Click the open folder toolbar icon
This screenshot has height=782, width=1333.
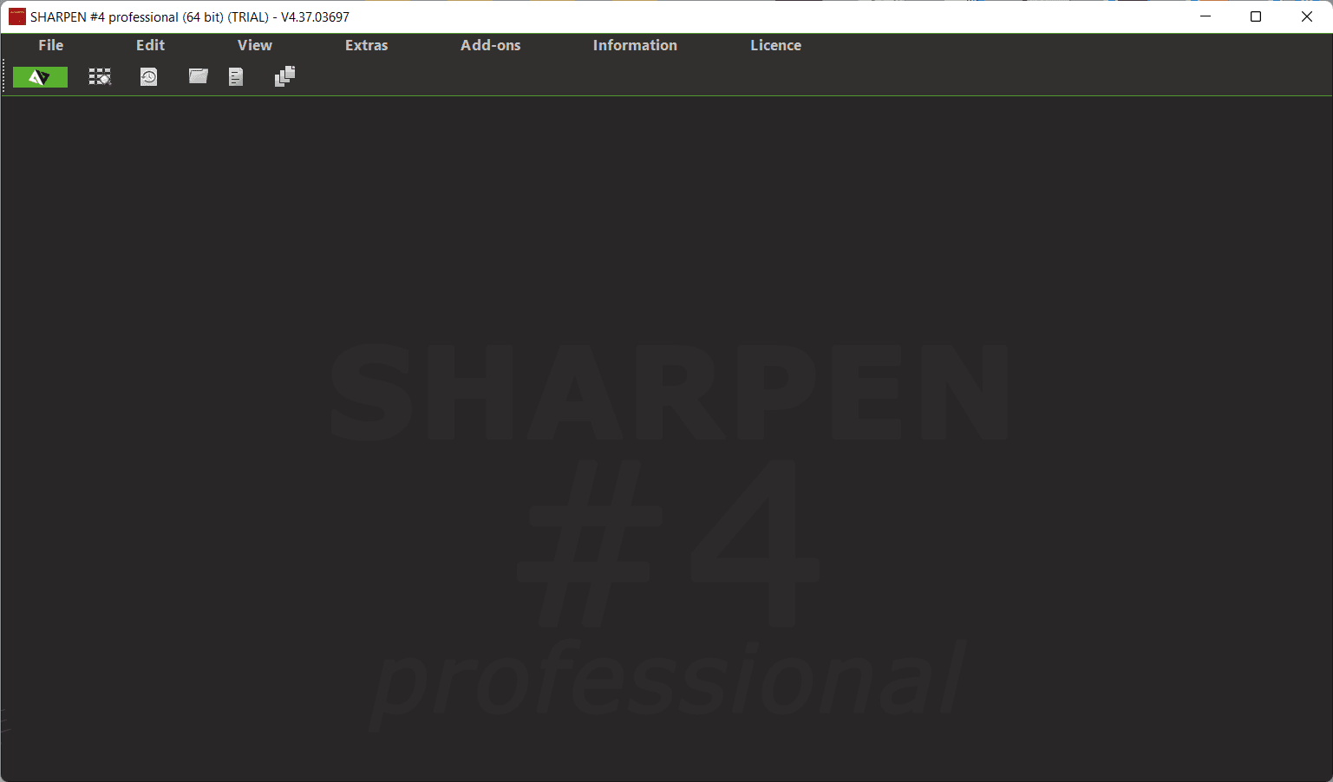(x=199, y=76)
